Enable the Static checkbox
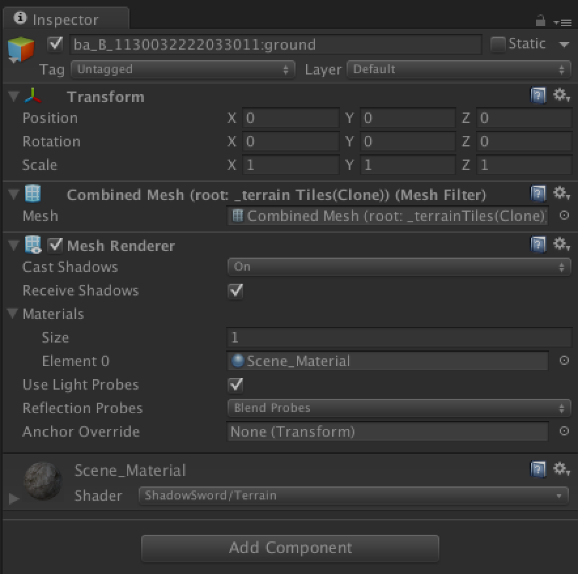Image resolution: width=578 pixels, height=574 pixels. (498, 44)
